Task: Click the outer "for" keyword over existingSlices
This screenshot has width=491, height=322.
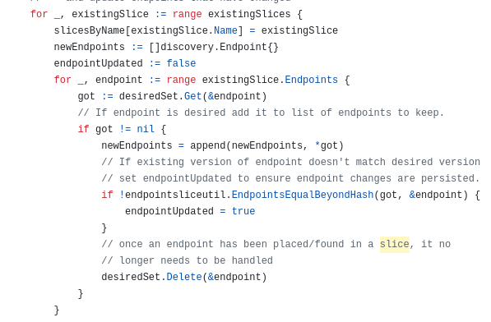Action: tap(39, 14)
